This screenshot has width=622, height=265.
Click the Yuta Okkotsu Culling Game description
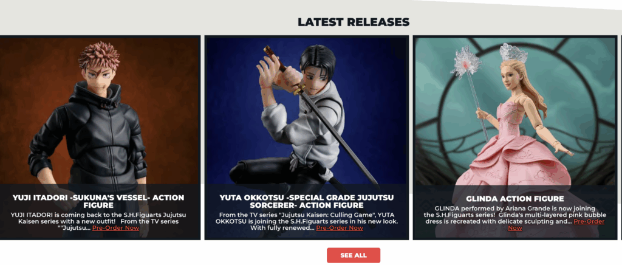[x=307, y=221]
